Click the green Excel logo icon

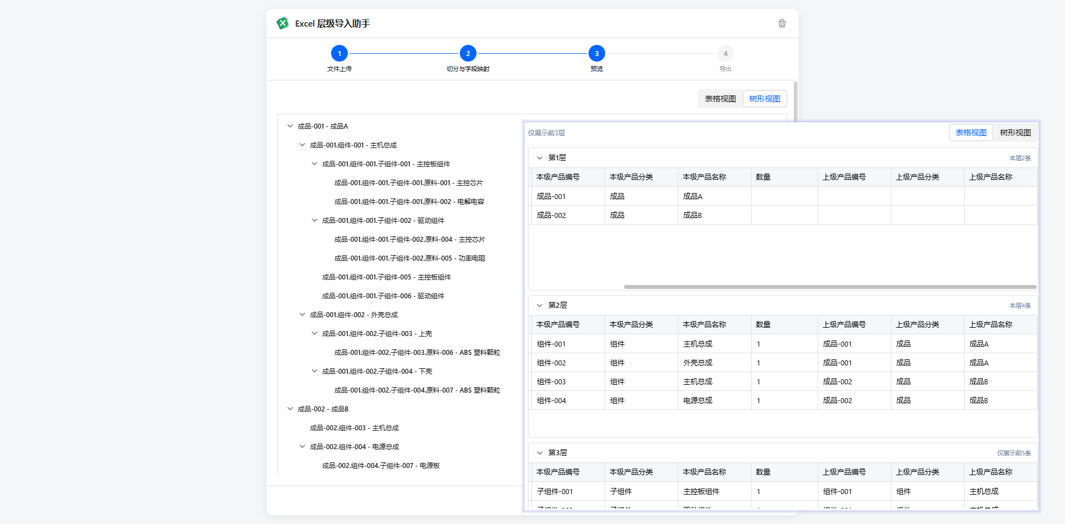pyautogui.click(x=282, y=23)
